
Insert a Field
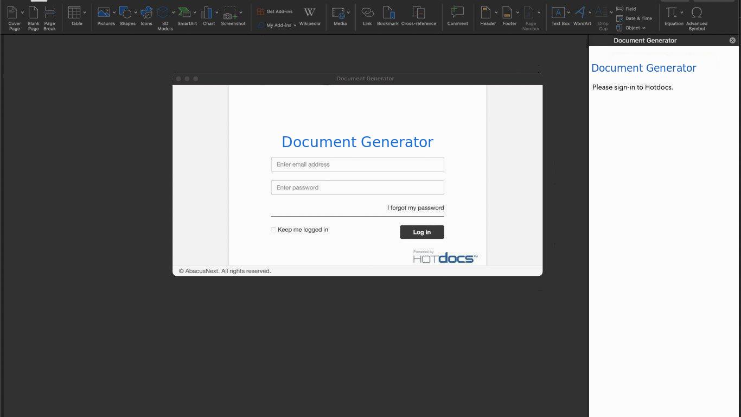pos(627,9)
